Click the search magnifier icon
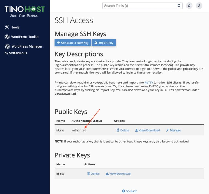The image size is (209, 194). (x=179, y=6)
